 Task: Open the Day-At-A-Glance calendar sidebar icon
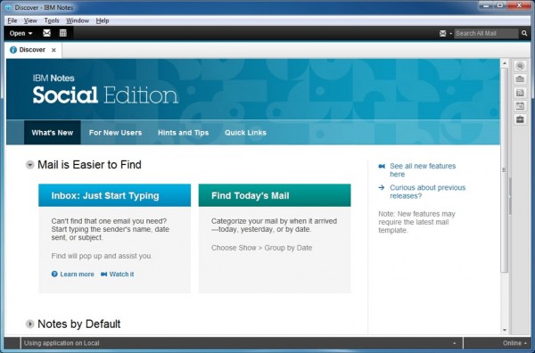click(520, 106)
